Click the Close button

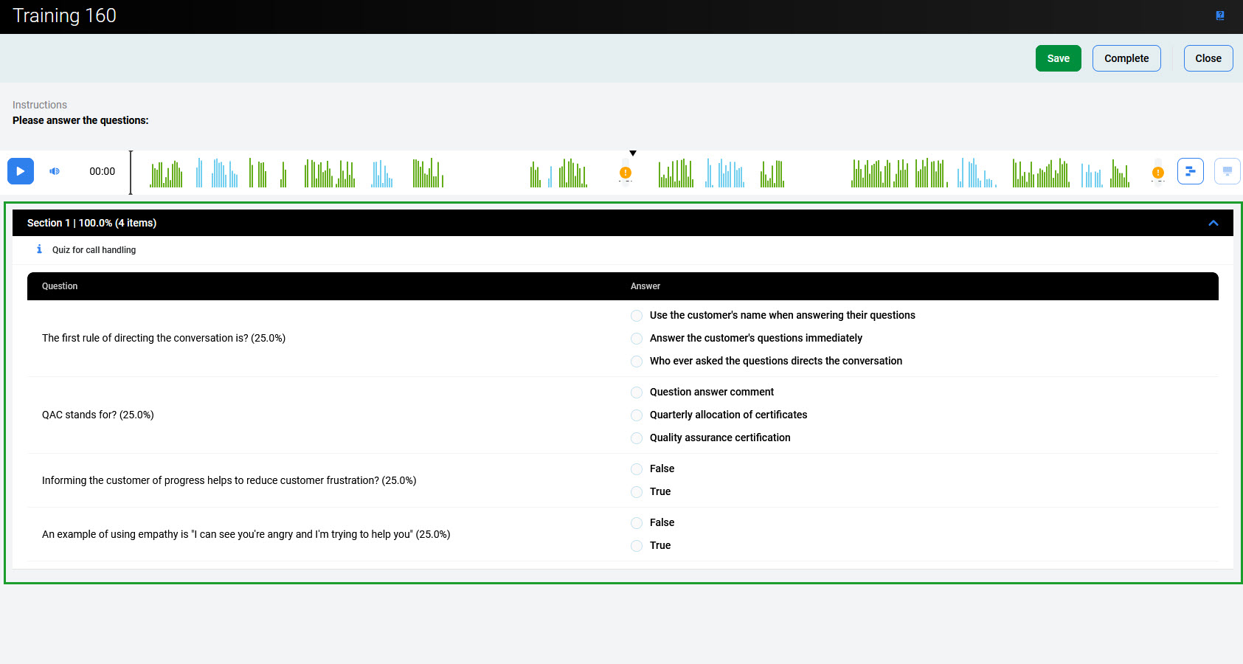(x=1208, y=58)
